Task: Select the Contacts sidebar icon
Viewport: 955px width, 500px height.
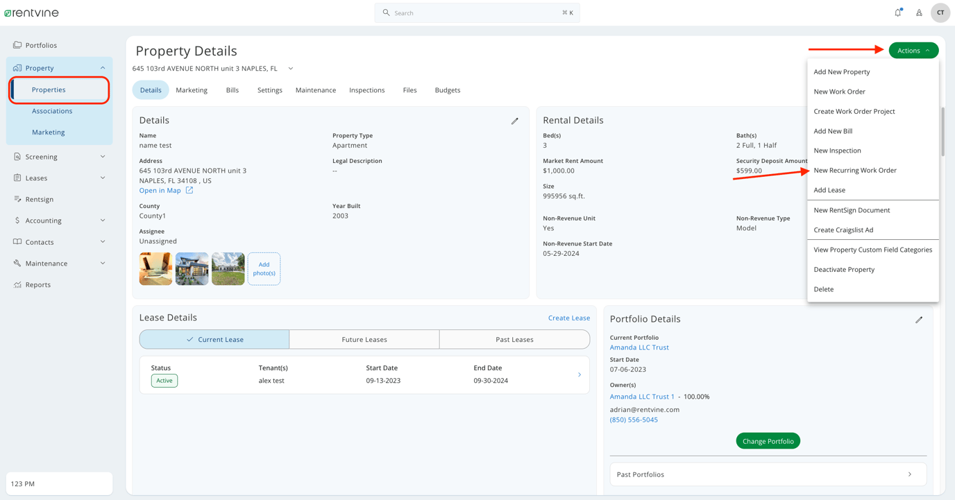Action: click(x=17, y=241)
